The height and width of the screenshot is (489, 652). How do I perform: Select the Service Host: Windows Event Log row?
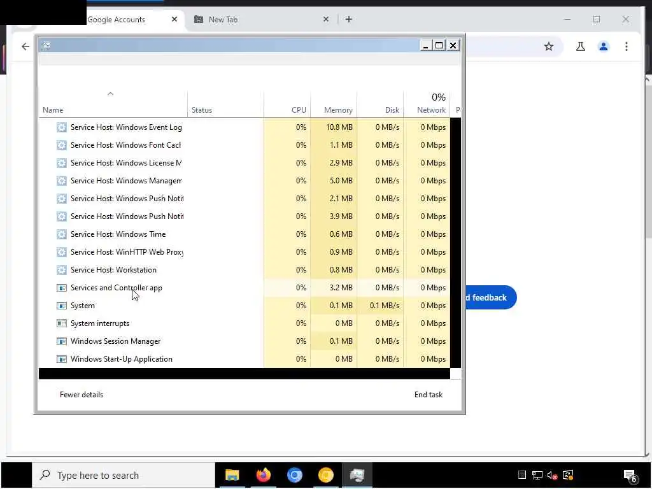pos(244,127)
